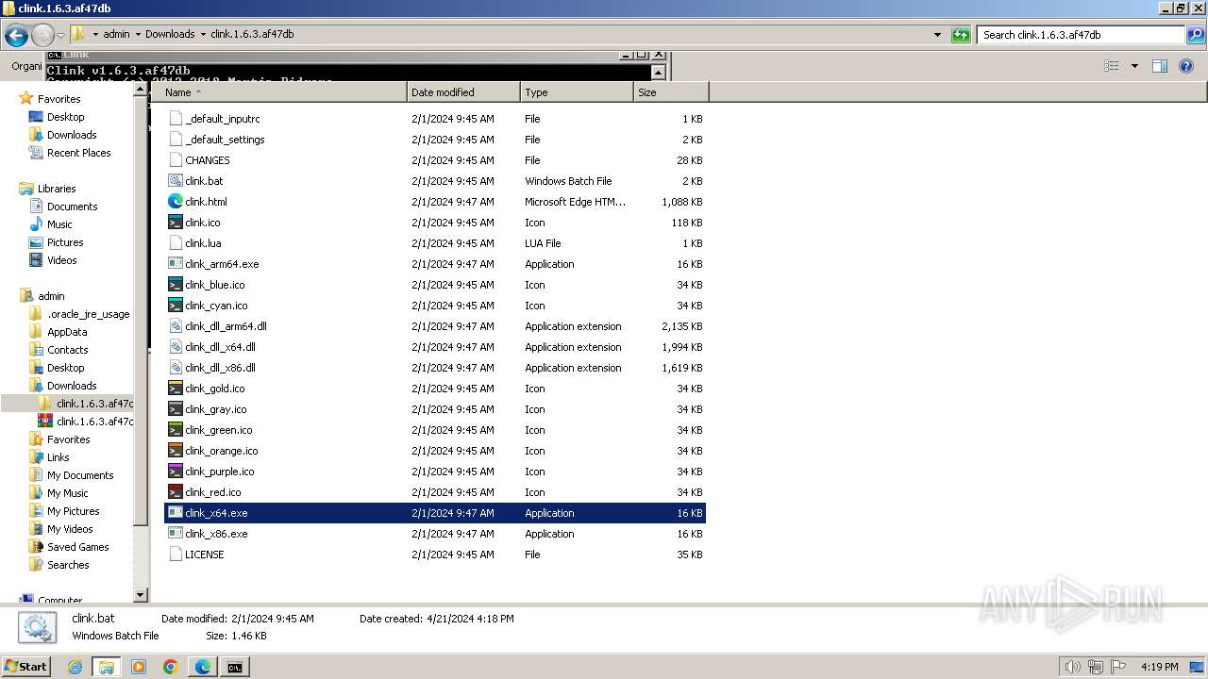The width and height of the screenshot is (1208, 679).
Task: Select the clink_cyan.ico icon
Action: pos(175,306)
